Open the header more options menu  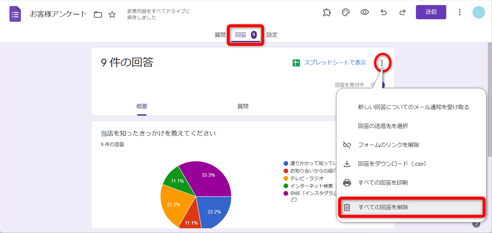(x=459, y=12)
